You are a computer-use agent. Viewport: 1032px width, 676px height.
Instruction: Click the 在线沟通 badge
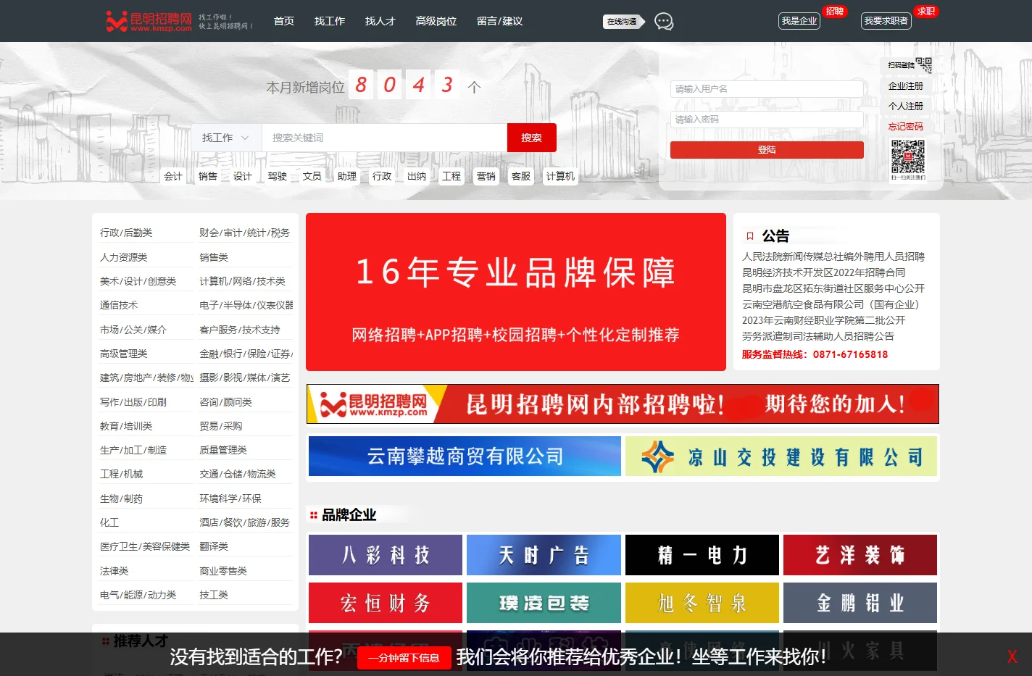[x=623, y=22]
